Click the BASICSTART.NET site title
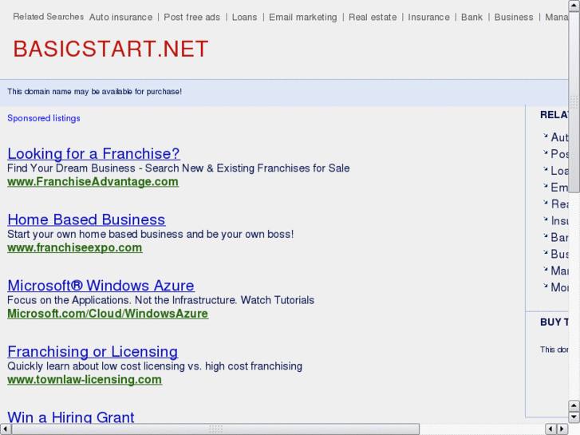580x435 pixels. coord(111,49)
